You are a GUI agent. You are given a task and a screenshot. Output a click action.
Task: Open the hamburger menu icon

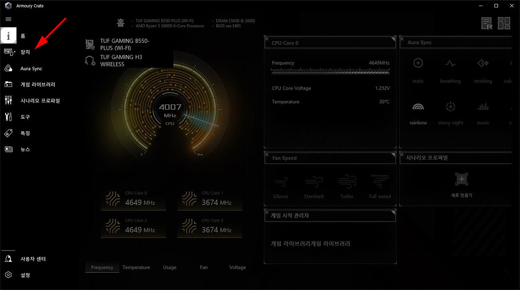[x=8, y=19]
